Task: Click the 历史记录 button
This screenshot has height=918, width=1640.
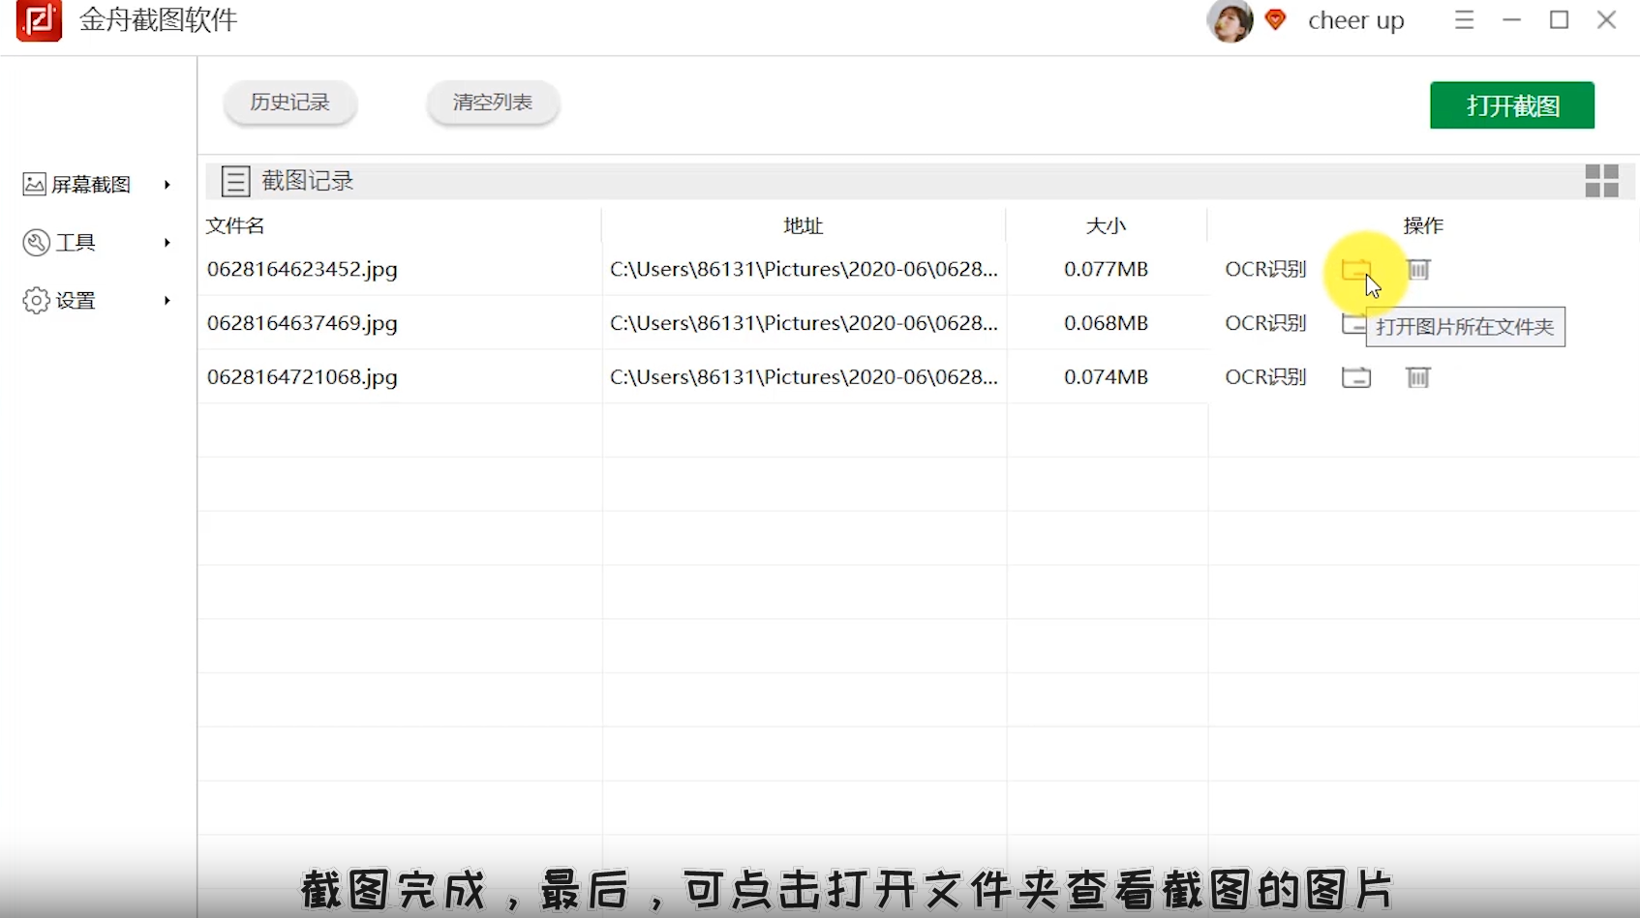Action: pyautogui.click(x=290, y=103)
